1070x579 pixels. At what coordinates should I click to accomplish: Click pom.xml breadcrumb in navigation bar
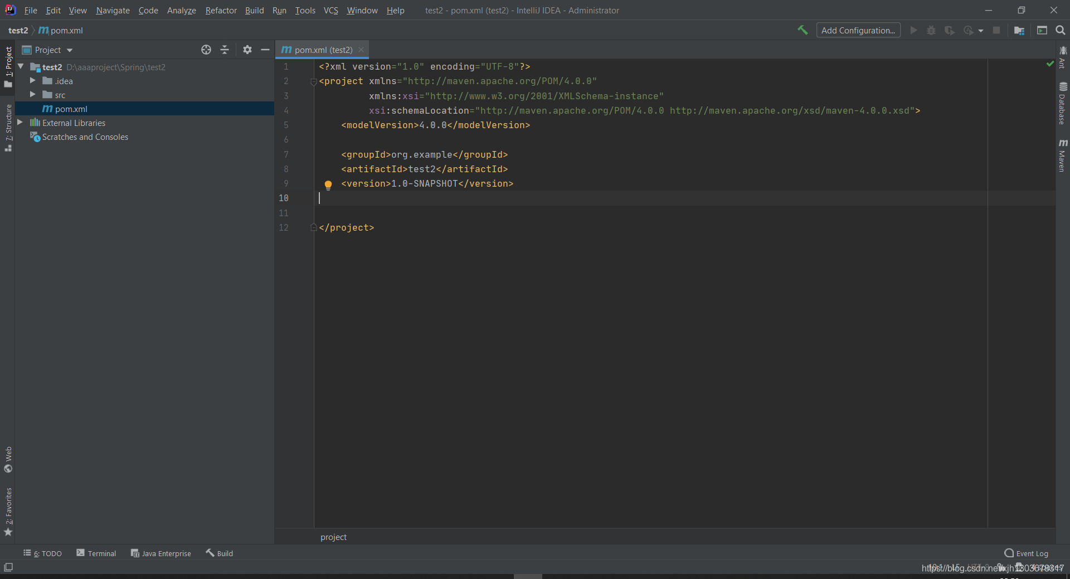61,30
